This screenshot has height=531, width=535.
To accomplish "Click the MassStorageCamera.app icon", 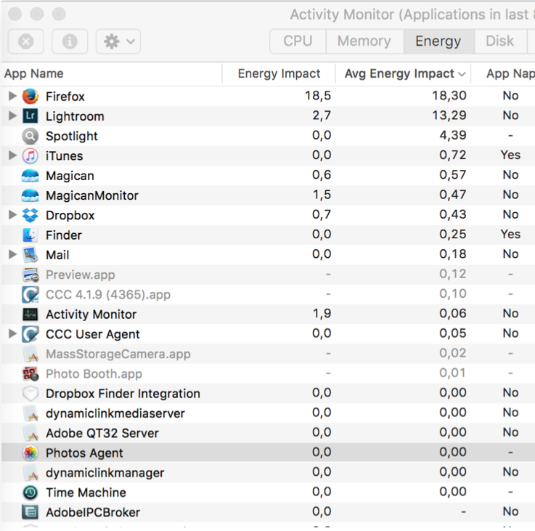I will click(30, 354).
